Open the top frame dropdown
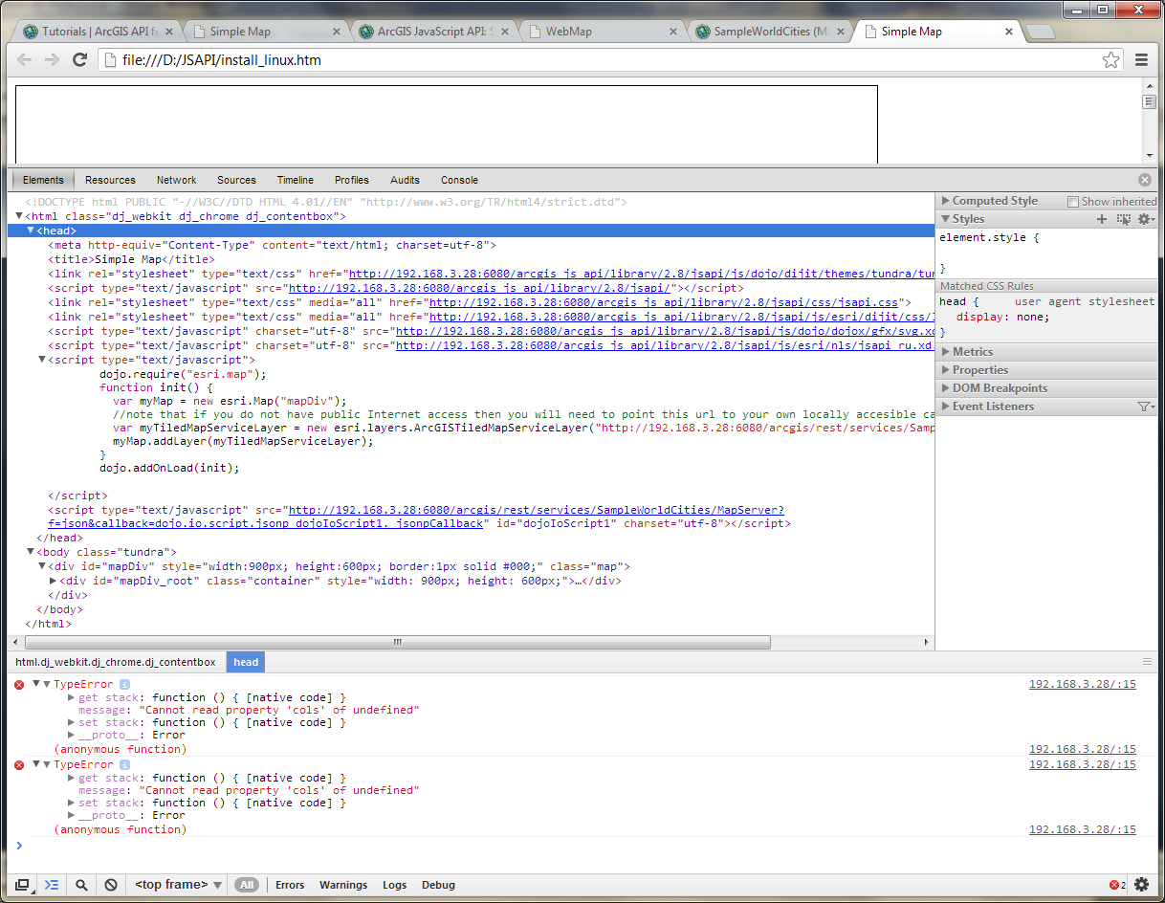This screenshot has height=903, width=1165. pyautogui.click(x=179, y=885)
